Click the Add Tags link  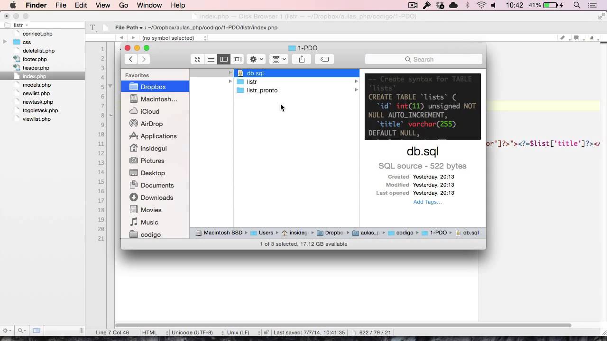pyautogui.click(x=427, y=202)
